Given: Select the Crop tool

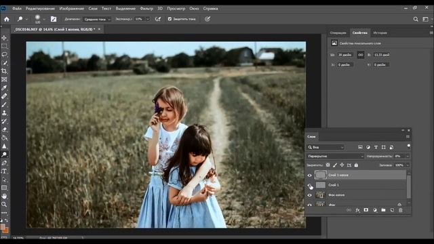Looking at the screenshot, I should pos(4,71).
